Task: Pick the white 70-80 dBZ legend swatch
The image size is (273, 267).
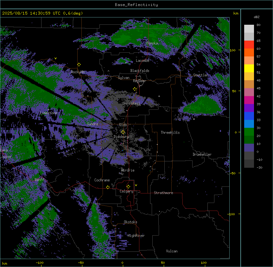Action: [x=249, y=29]
